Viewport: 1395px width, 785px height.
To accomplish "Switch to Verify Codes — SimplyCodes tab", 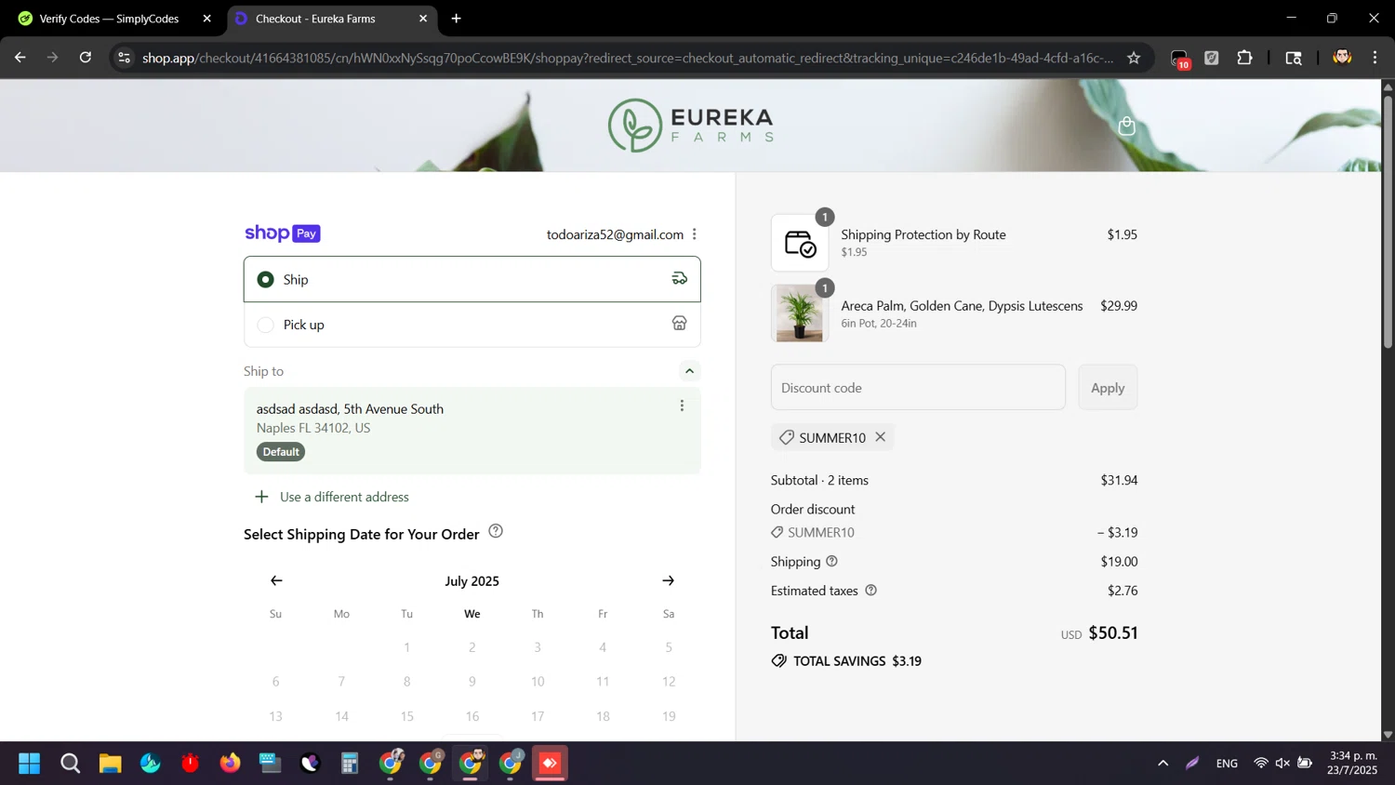I will click(109, 19).
